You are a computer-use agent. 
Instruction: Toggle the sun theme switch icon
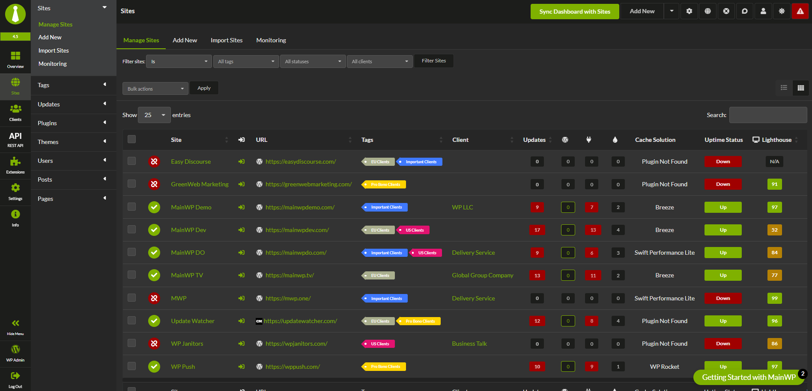[x=782, y=12]
